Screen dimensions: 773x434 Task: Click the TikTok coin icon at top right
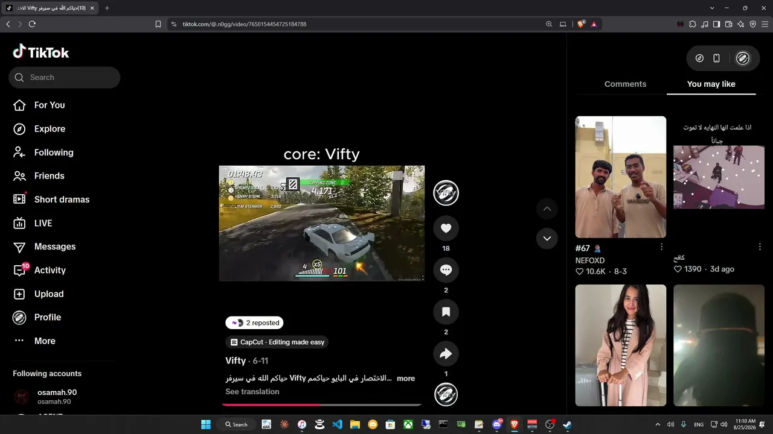pyautogui.click(x=699, y=58)
